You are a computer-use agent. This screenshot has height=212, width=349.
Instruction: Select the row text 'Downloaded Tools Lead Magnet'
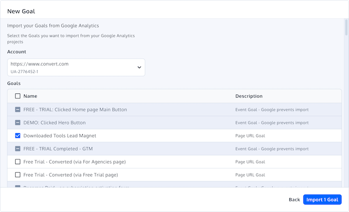(60, 136)
